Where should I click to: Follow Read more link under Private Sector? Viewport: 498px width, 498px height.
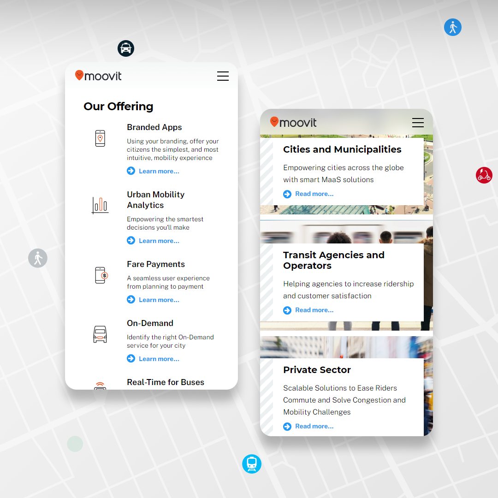(314, 426)
